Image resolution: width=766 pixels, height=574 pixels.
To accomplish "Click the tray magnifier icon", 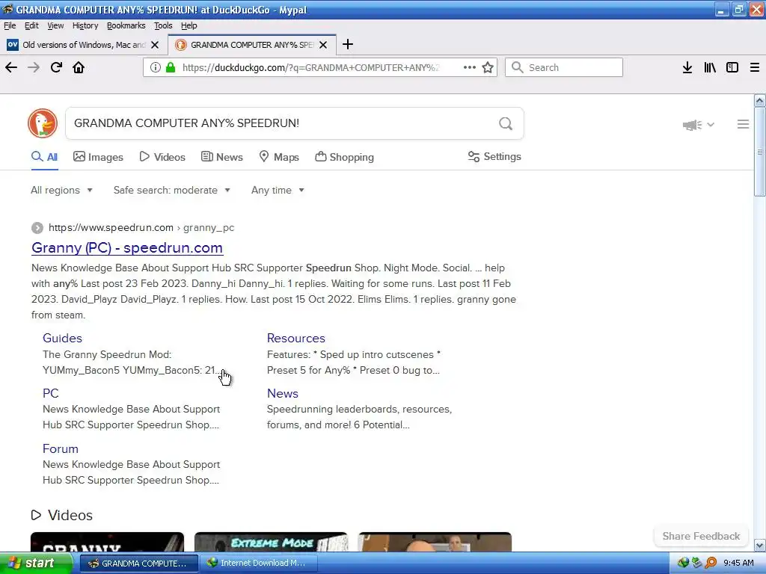I will click(711, 563).
